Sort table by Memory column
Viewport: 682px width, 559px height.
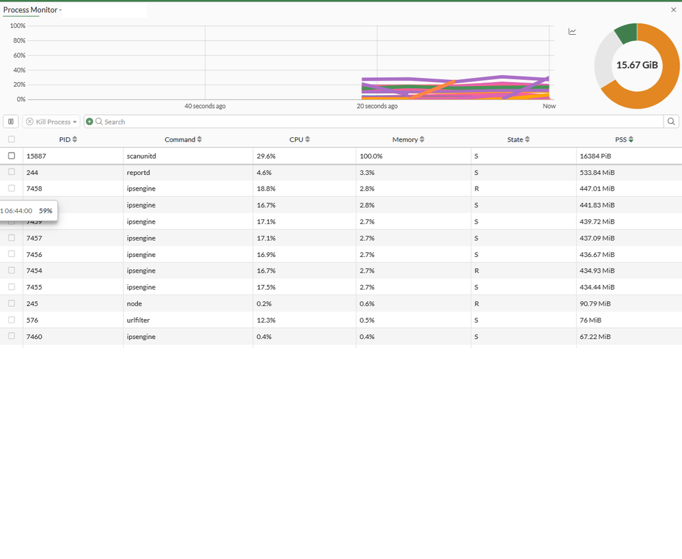point(408,139)
